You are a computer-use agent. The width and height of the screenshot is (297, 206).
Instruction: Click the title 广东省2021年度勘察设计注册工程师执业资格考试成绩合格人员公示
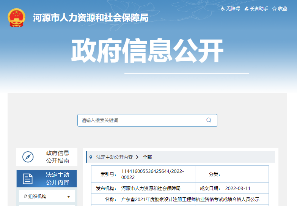[190, 200]
